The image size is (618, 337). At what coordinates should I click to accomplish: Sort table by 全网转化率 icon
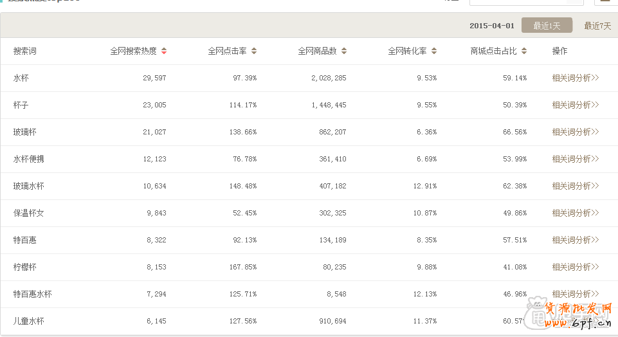(434, 51)
